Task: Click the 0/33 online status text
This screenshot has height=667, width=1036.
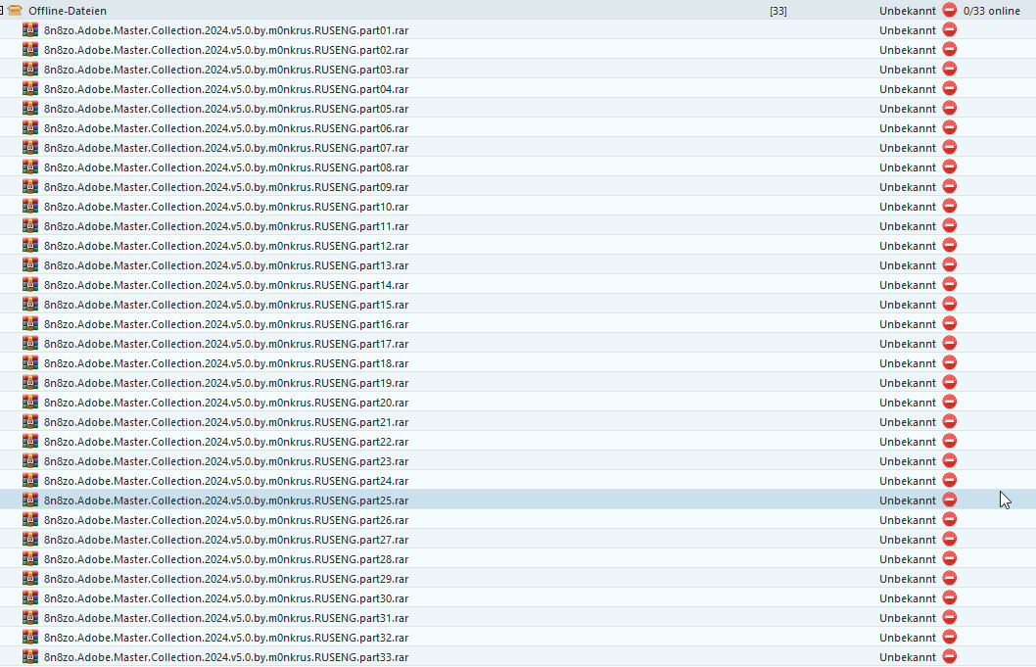Action: click(992, 11)
